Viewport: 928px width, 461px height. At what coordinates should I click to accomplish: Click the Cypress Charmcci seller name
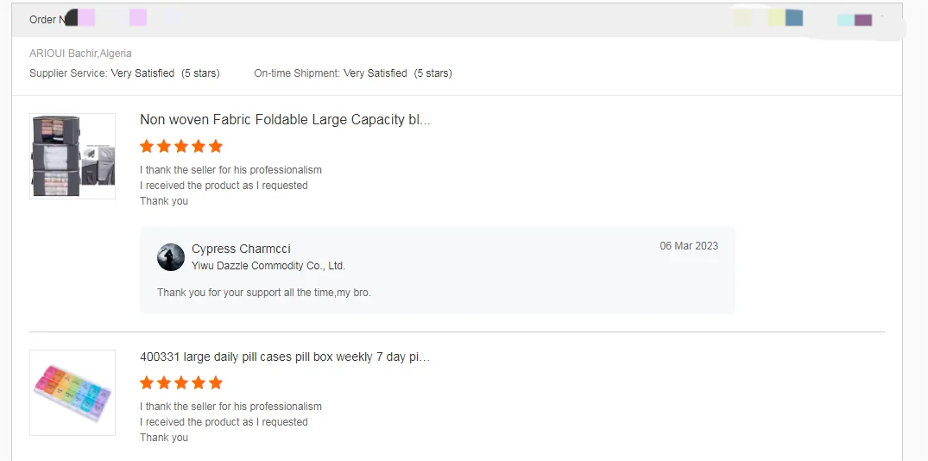[241, 249]
